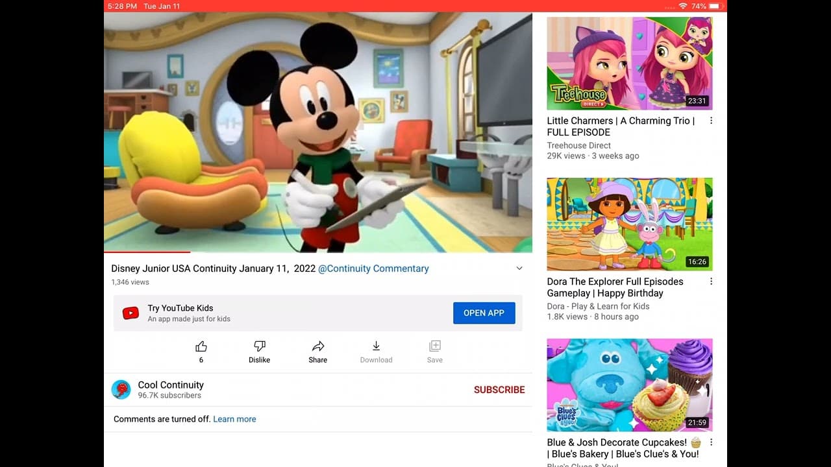Open Dora The Explorer video thumbnail
The width and height of the screenshot is (831, 467).
(x=630, y=224)
